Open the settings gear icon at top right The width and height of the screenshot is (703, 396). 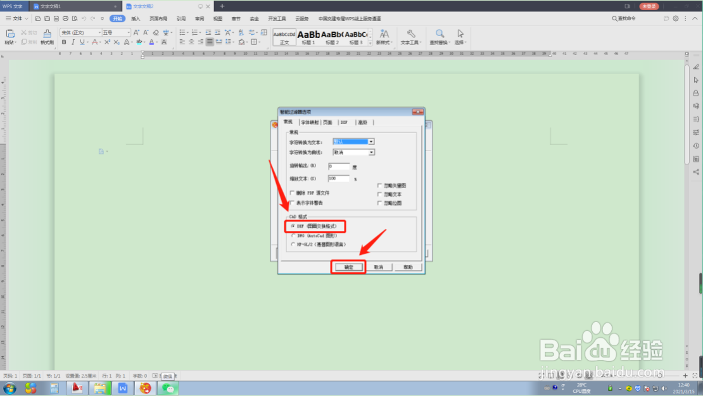point(676,19)
